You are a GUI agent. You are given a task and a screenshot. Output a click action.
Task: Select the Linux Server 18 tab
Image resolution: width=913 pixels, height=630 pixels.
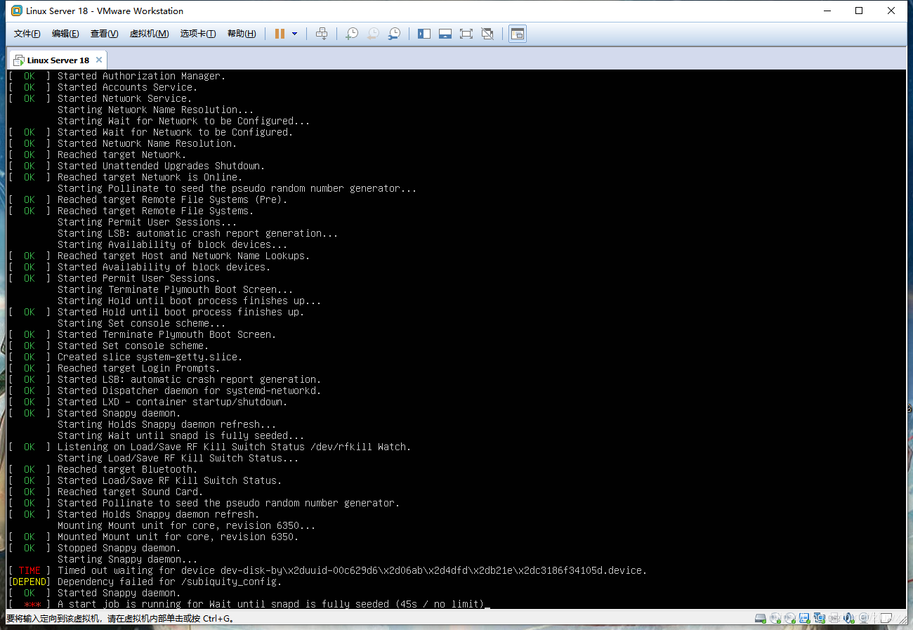[x=59, y=60]
